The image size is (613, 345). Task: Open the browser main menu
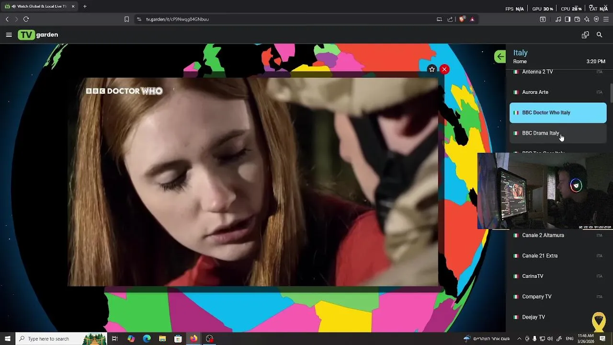pyautogui.click(x=606, y=19)
